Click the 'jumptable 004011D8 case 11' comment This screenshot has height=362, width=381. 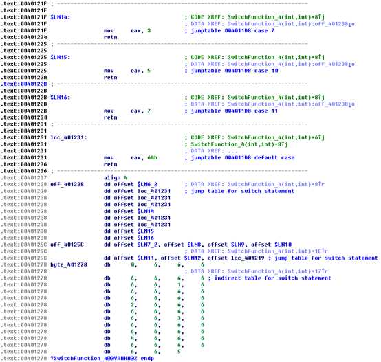[235, 111]
